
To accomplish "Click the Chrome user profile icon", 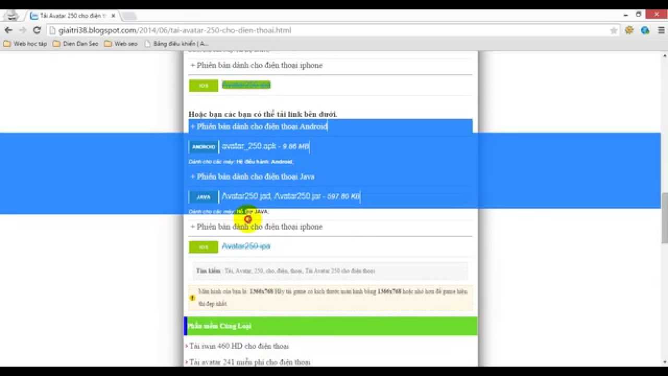I will [x=11, y=16].
